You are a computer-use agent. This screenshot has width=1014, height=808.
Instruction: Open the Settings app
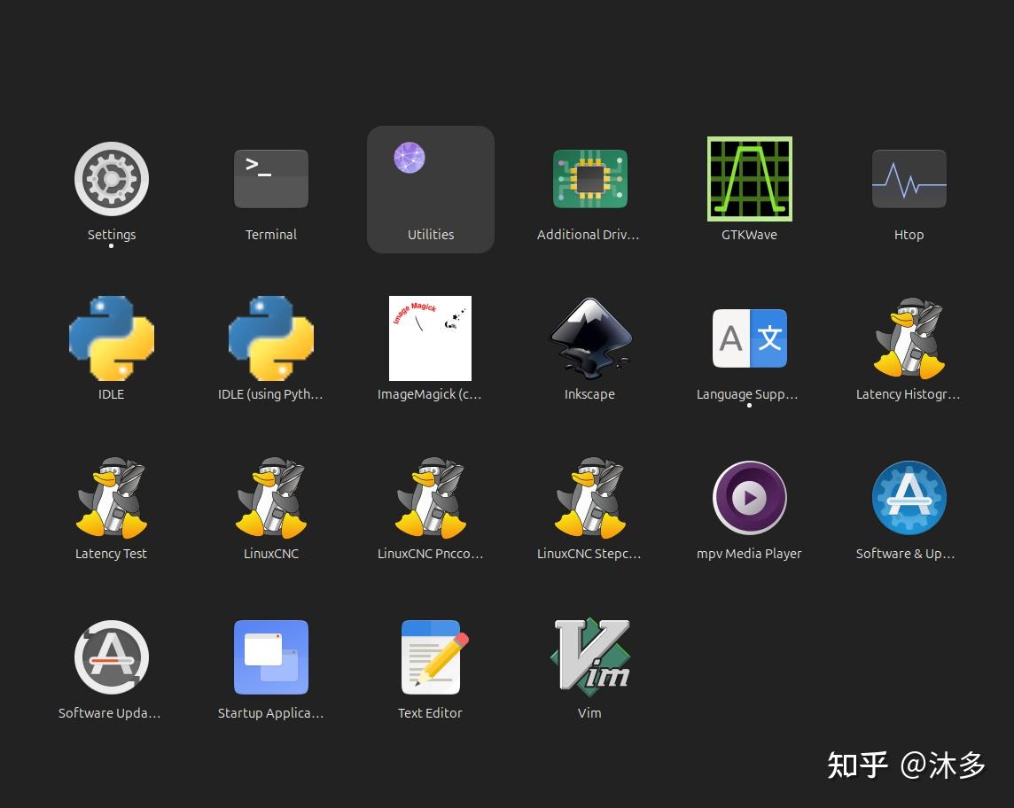pos(112,178)
